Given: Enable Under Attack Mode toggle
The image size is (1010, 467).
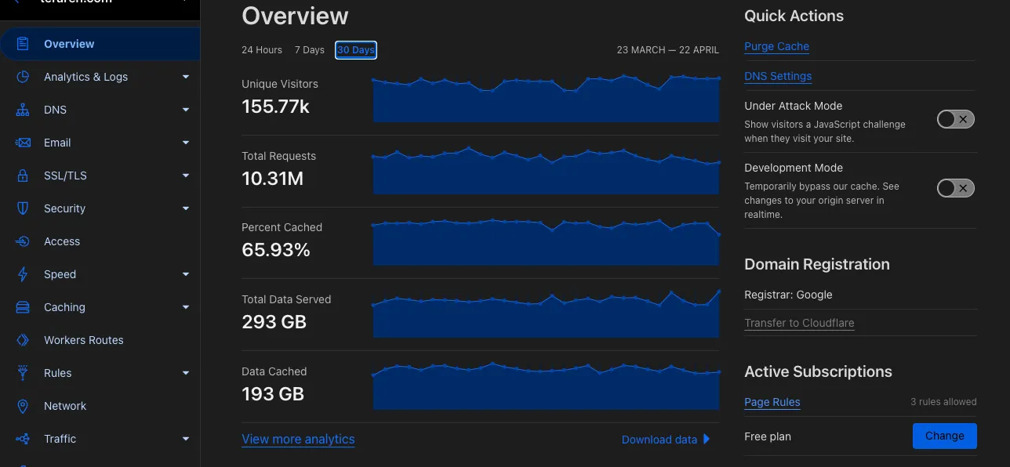Looking at the screenshot, I should (956, 119).
